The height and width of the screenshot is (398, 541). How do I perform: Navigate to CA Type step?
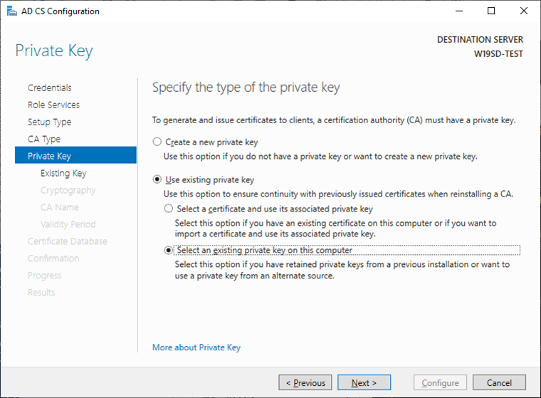(x=44, y=139)
